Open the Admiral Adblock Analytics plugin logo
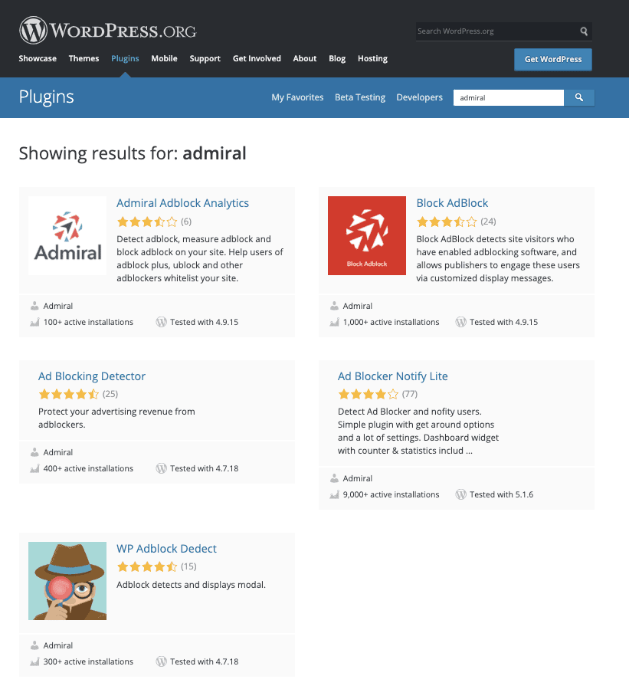The image size is (629, 699). [67, 235]
